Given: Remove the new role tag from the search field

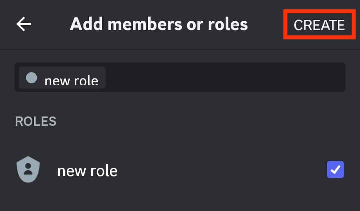Looking at the screenshot, I should click(x=62, y=78).
